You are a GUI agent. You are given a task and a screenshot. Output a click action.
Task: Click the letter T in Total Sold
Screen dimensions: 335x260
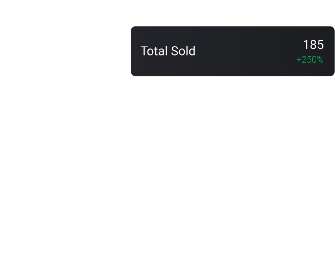coord(143,51)
